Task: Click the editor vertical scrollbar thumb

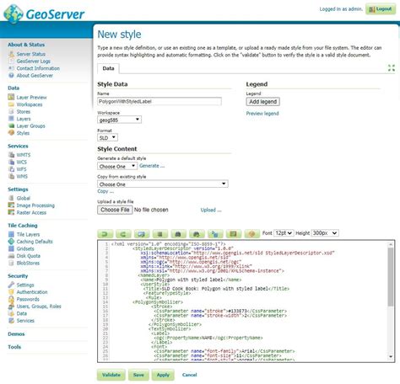Action: coord(391,276)
